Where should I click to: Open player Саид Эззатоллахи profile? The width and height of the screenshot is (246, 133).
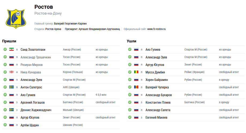[33, 49]
